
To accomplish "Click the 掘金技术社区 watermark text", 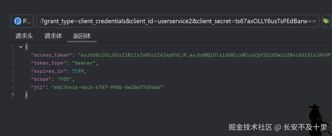I will (250, 127).
